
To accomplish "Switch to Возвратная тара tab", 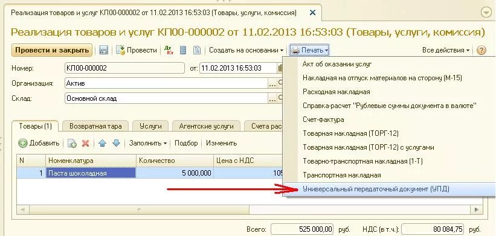I will pyautogui.click(x=95, y=126).
